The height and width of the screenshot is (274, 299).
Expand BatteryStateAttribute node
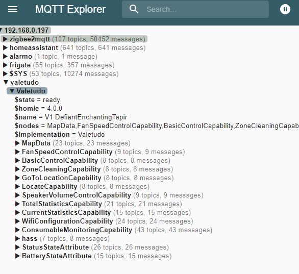pos(17,256)
